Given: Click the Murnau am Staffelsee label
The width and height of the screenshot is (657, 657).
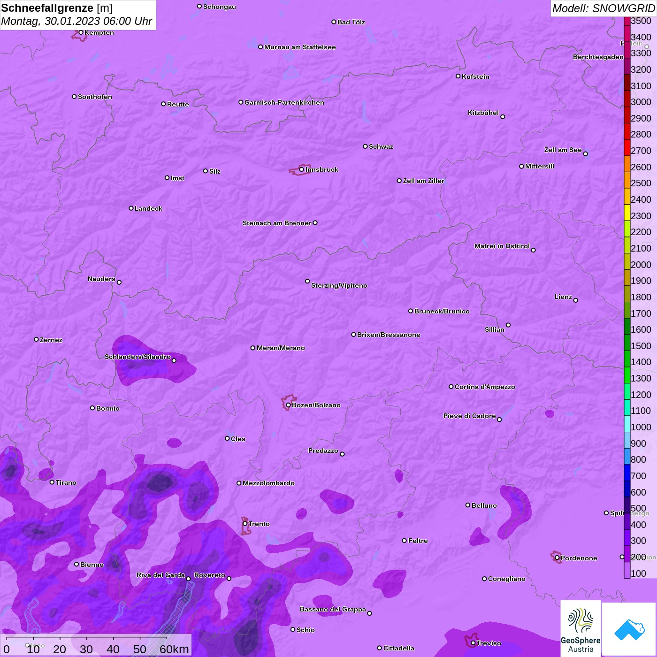Looking at the screenshot, I should pyautogui.click(x=300, y=47).
